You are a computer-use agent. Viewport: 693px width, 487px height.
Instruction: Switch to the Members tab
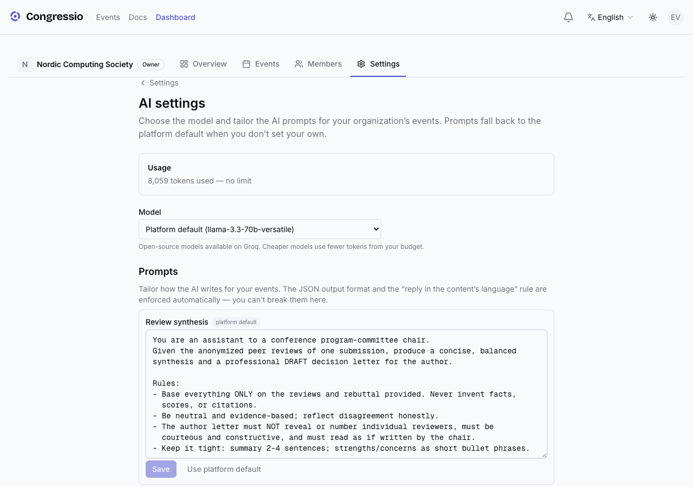[x=318, y=64]
